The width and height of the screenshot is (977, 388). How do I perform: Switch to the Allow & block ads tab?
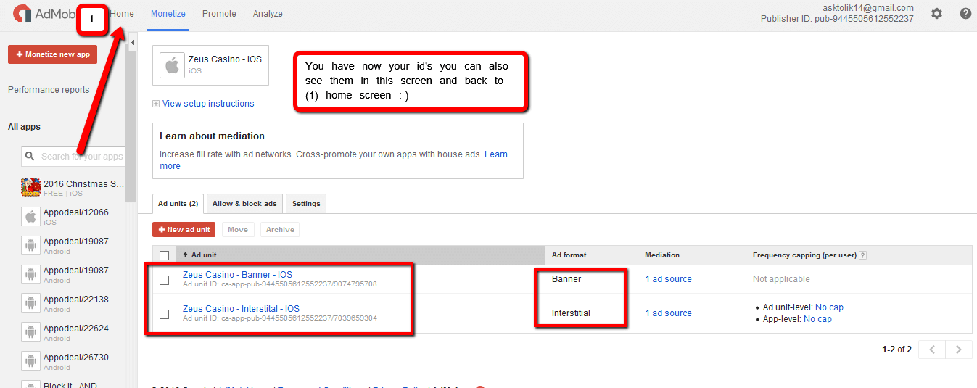tap(244, 204)
